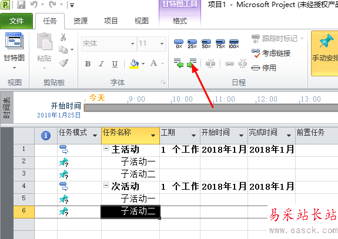338x239 pixels.
Task: Click the Undo arrow icon
Action: [34, 4]
